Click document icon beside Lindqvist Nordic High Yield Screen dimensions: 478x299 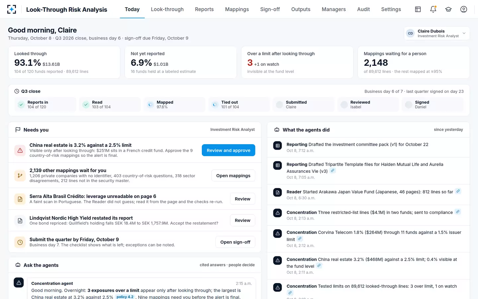coord(20,221)
